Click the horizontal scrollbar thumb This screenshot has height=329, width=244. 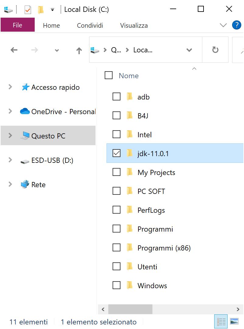click(130, 310)
